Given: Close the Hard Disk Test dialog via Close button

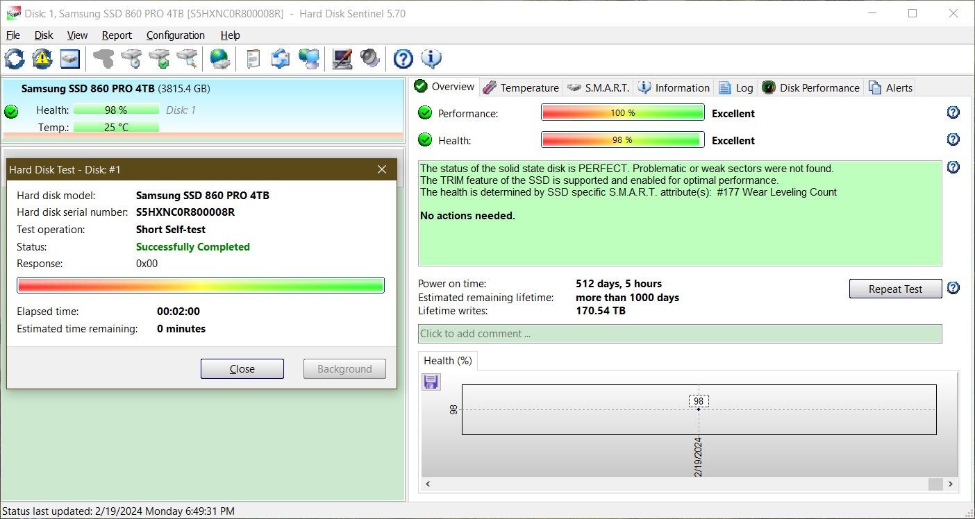Looking at the screenshot, I should 242,369.
